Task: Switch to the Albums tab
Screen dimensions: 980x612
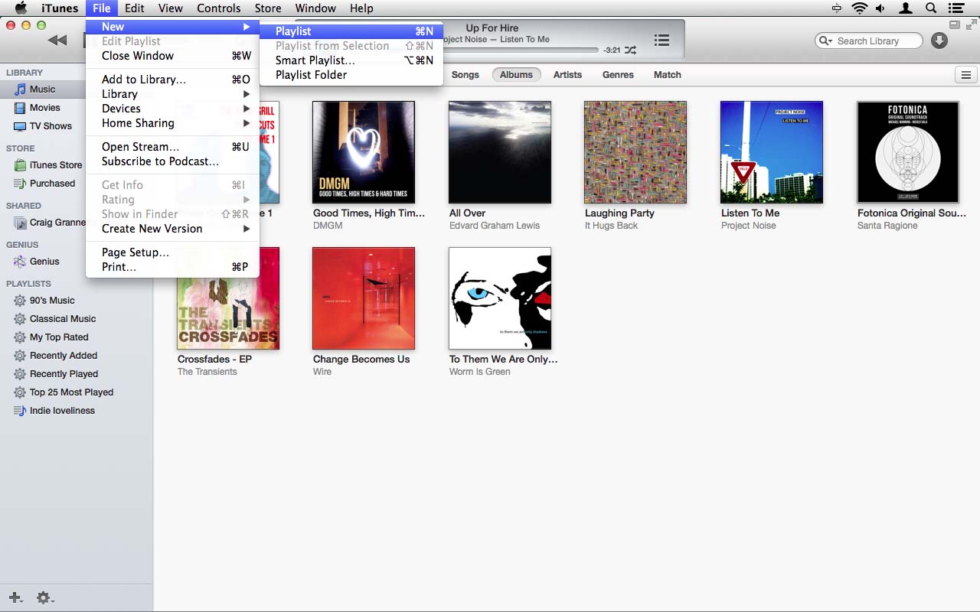Action: coord(517,75)
